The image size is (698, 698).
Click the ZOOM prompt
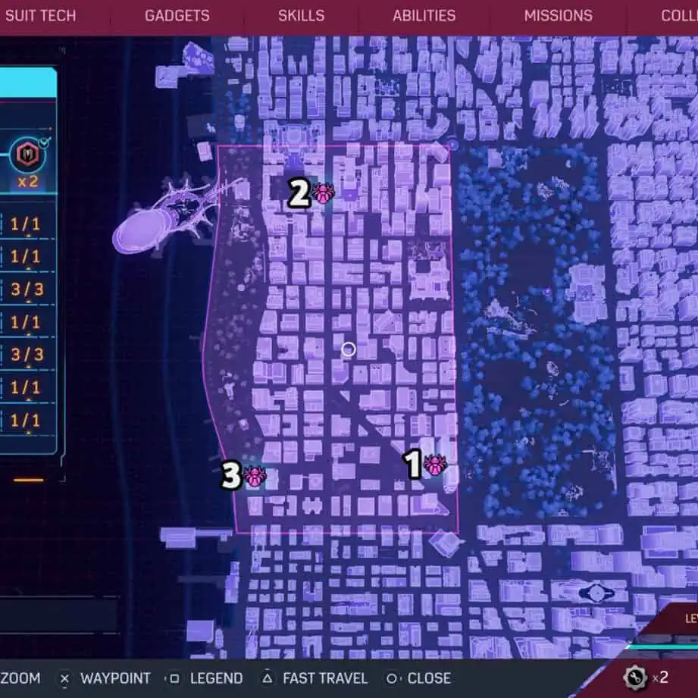(x=20, y=678)
